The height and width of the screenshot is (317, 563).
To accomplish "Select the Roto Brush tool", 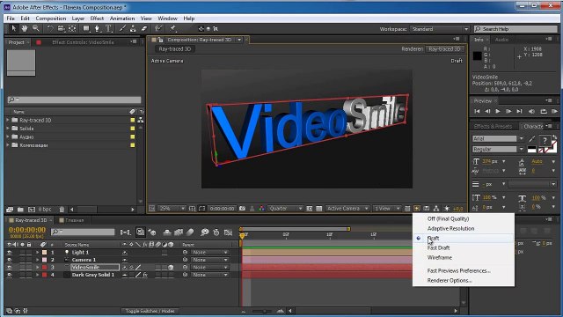I will click(x=158, y=28).
